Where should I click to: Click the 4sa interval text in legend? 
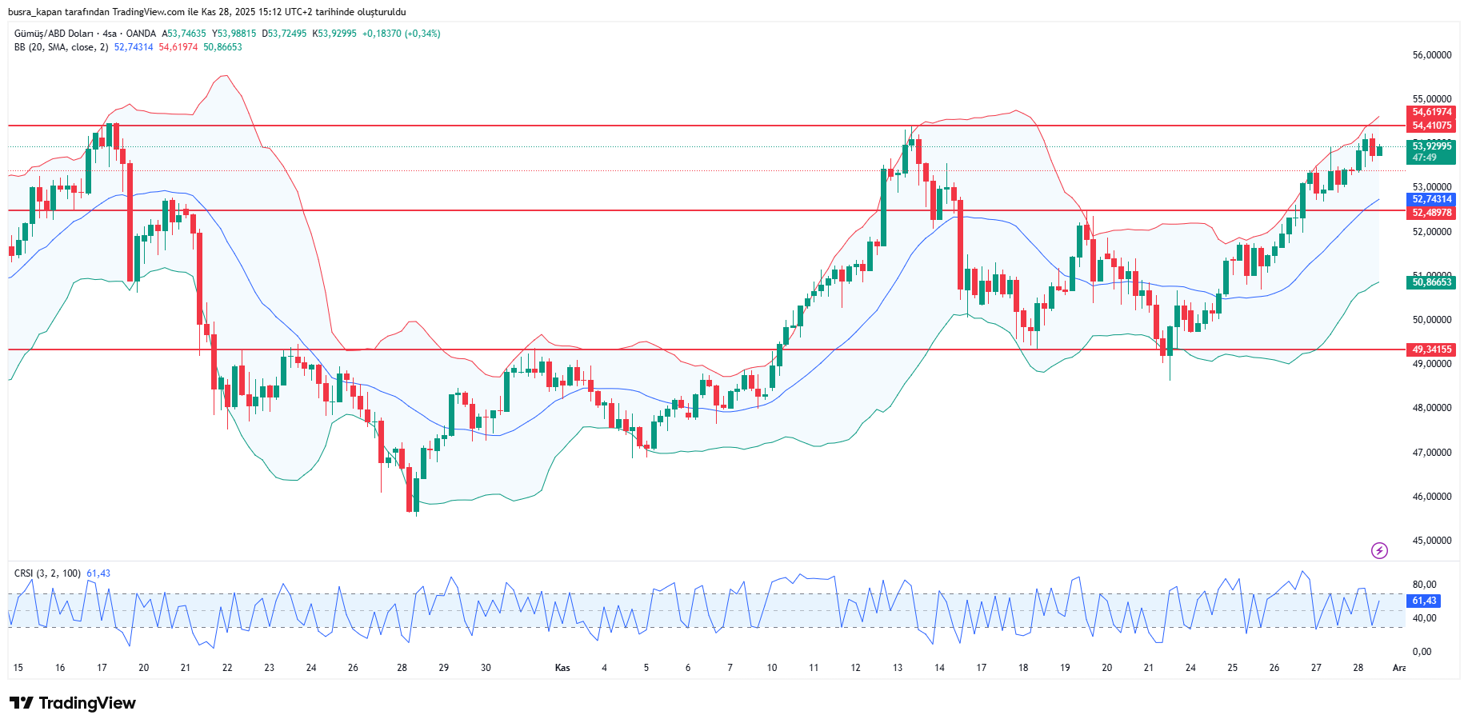[x=110, y=34]
